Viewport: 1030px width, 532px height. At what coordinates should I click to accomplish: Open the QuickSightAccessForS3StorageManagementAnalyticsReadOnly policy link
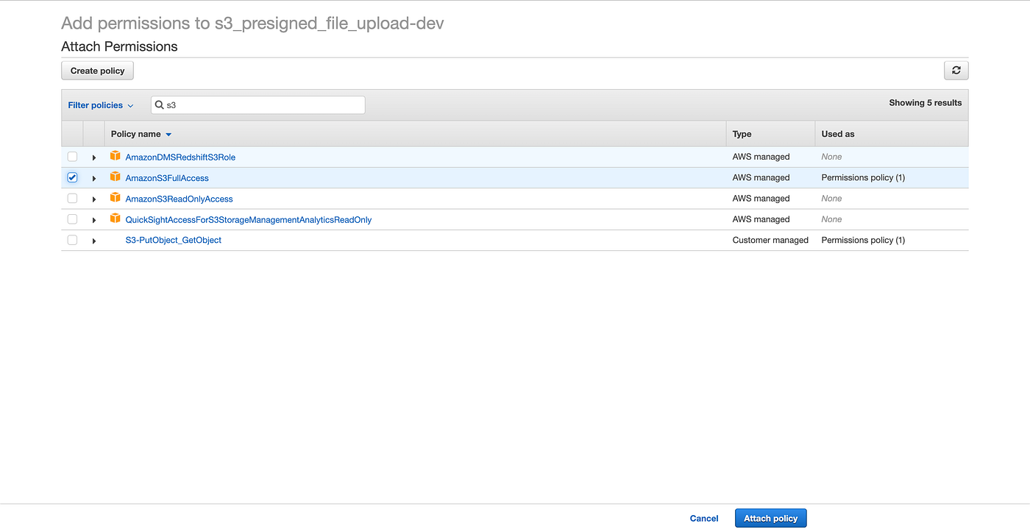pyautogui.click(x=249, y=219)
